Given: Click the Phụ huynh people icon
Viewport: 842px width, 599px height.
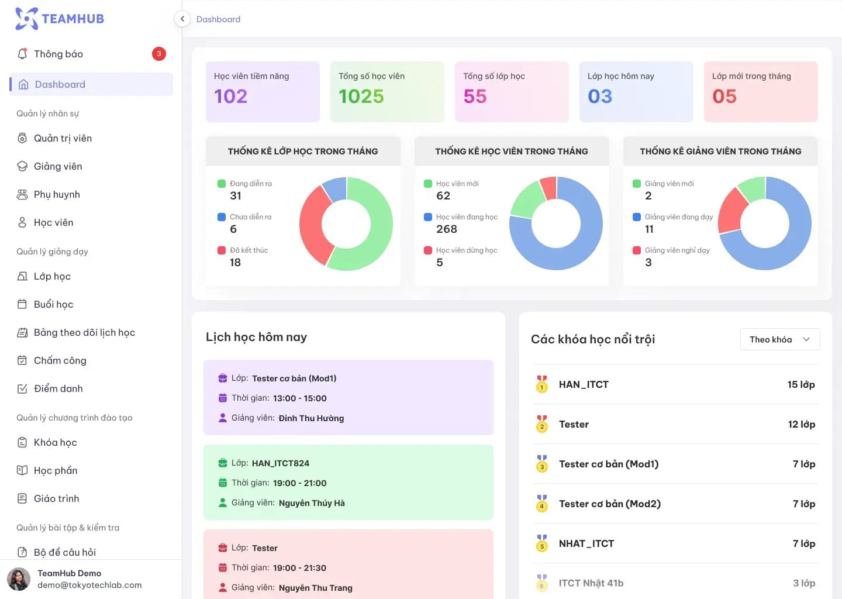Looking at the screenshot, I should point(22,194).
